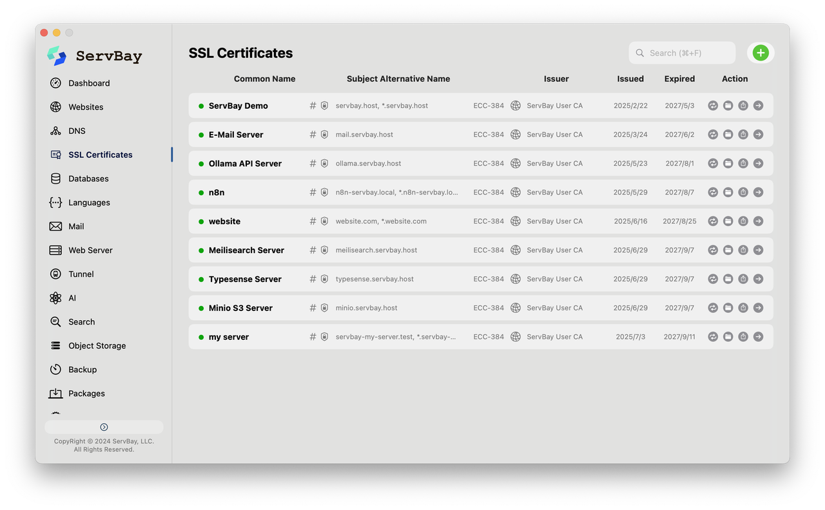
Task: Focus the Search certificates field
Action: (682, 53)
